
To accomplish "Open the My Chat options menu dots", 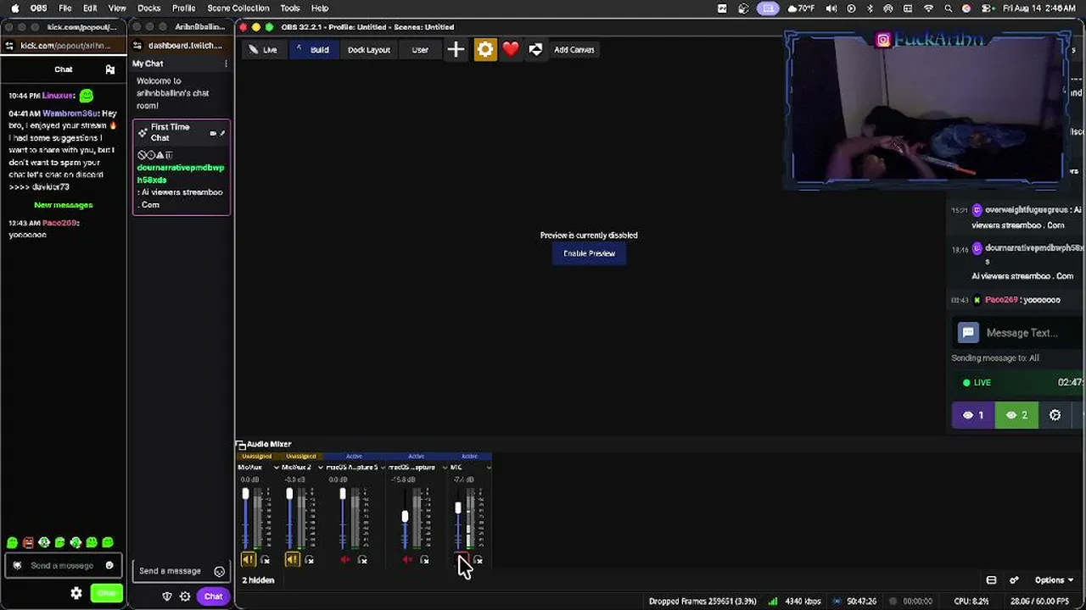I will pyautogui.click(x=226, y=64).
